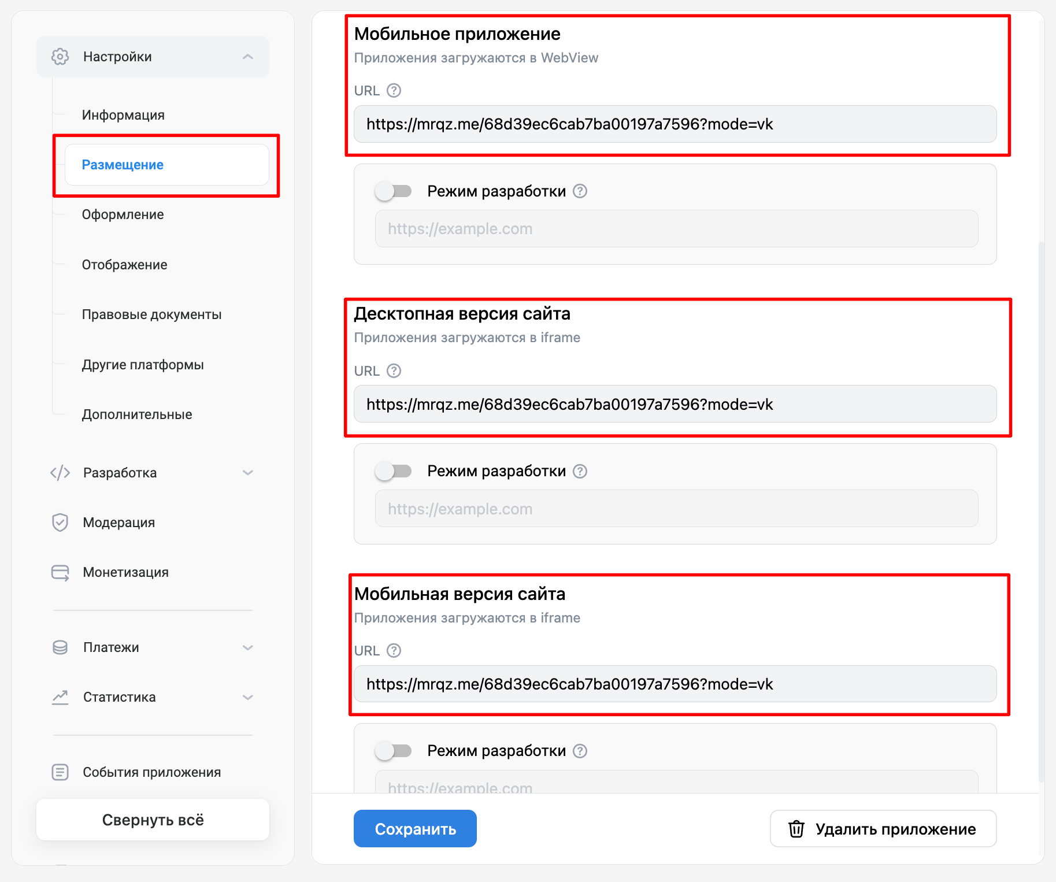Enable Режим разработки for Мобильное приложение
Viewport: 1056px width, 882px height.
click(393, 191)
